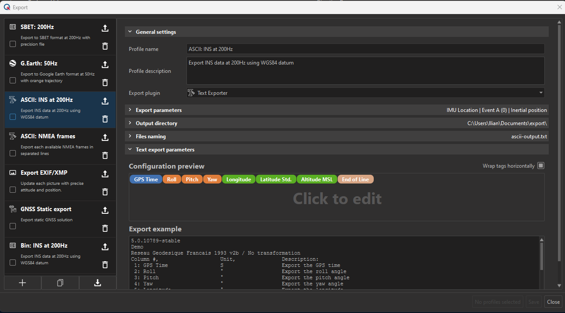Viewport: 565px width, 313px height.
Task: Delete the GNSS Static export profile
Action: coord(105,228)
